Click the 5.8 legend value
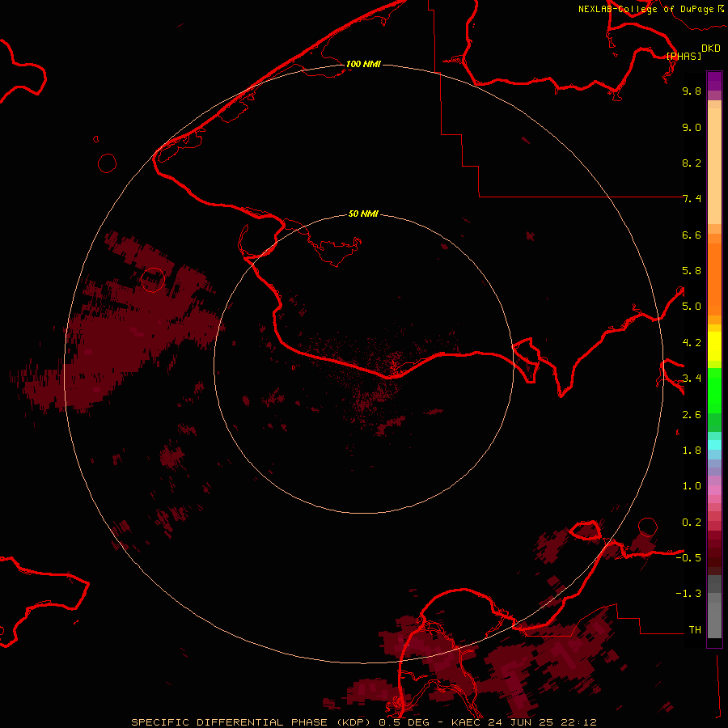Viewport: 728px width, 728px height. [x=692, y=271]
